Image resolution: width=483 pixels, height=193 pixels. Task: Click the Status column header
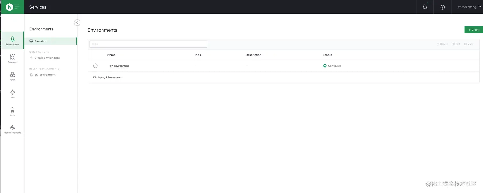327,55
